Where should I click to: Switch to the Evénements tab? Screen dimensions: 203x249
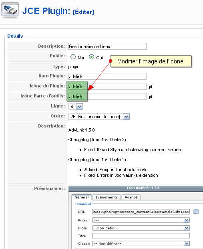(107, 197)
